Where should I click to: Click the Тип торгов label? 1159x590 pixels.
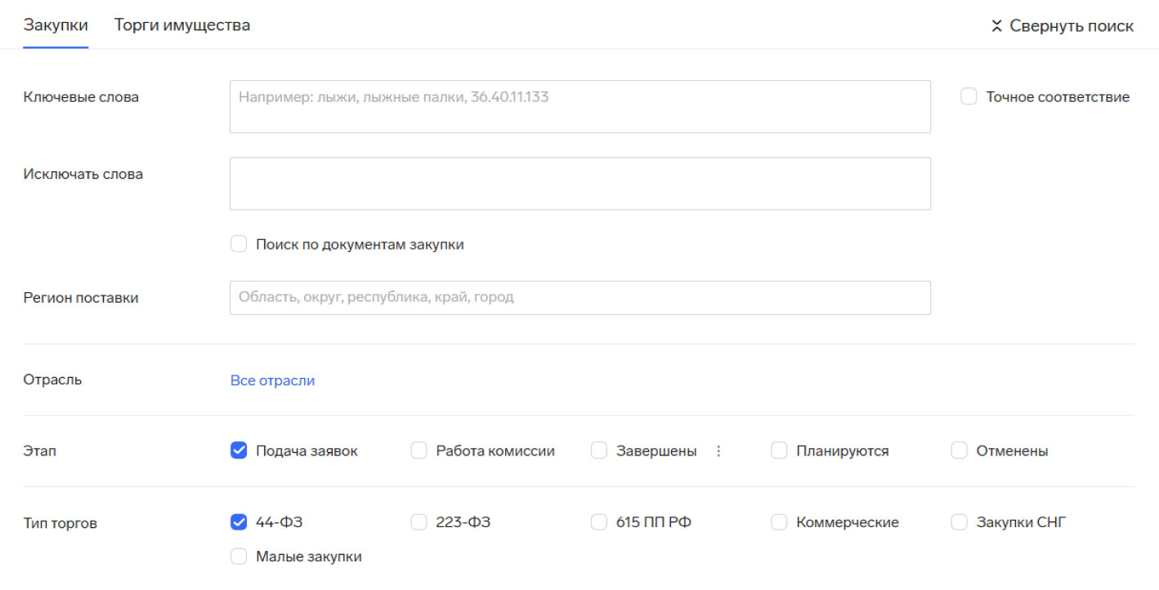(60, 523)
